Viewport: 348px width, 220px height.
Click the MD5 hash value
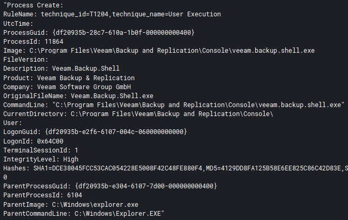[x=274, y=168]
